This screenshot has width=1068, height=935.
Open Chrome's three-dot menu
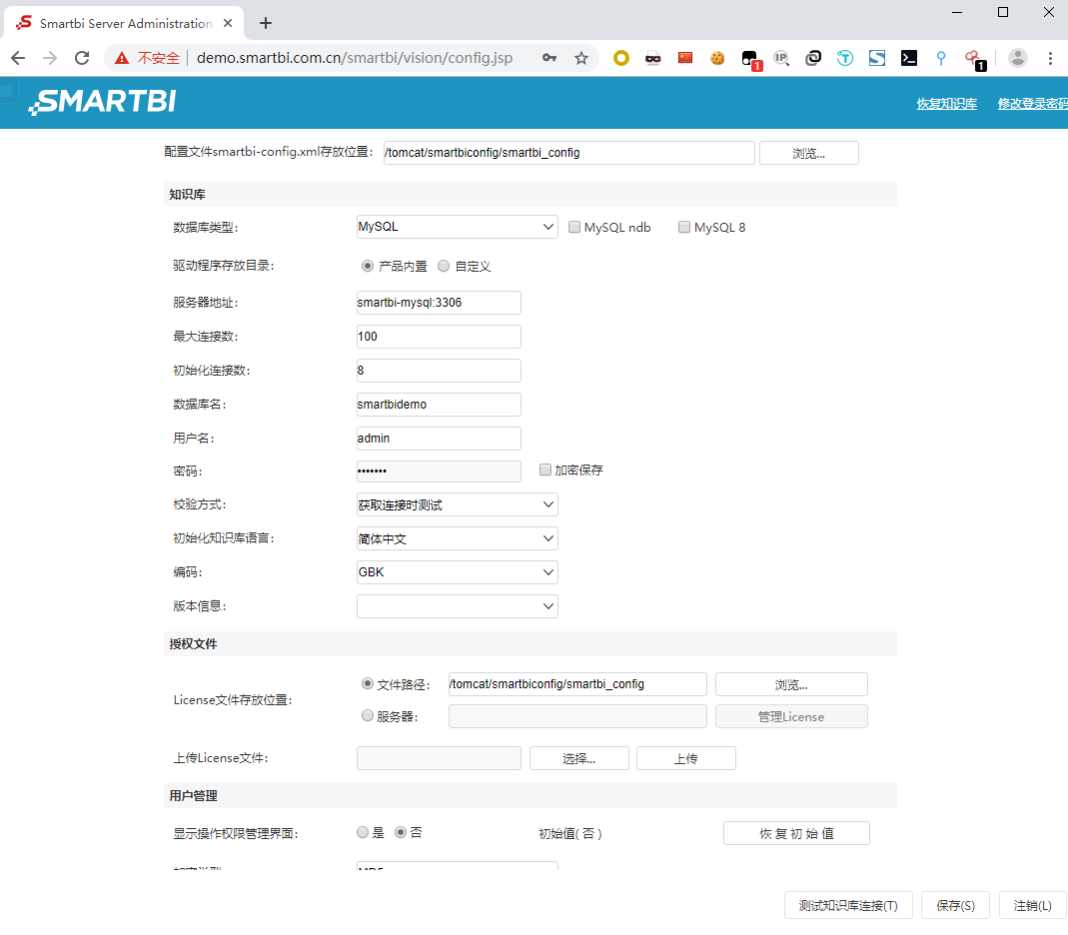1050,58
